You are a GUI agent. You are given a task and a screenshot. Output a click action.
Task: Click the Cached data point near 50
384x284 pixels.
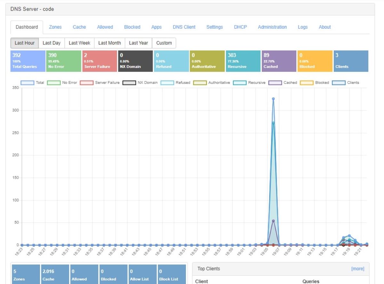(273, 221)
